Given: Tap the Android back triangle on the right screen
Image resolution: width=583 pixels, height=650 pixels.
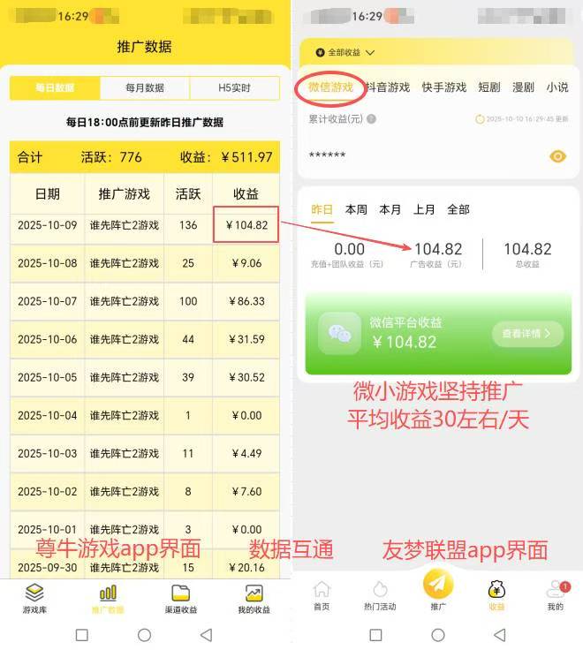Looking at the screenshot, I should (500, 635).
